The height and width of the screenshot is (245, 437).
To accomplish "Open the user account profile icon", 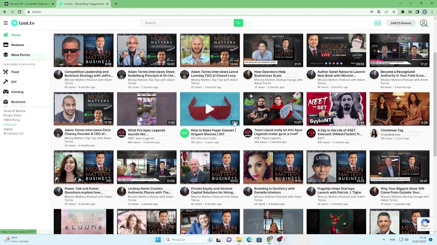I will point(424,23).
